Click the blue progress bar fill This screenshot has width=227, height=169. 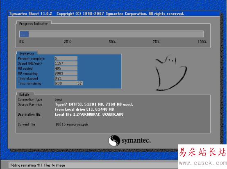pos(24,34)
